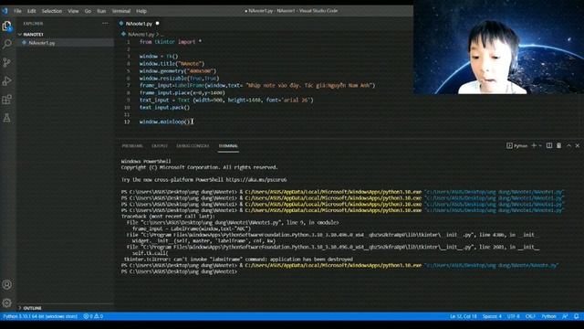The height and width of the screenshot is (329, 584).
Task: Close the terminal panel
Action: (578, 145)
